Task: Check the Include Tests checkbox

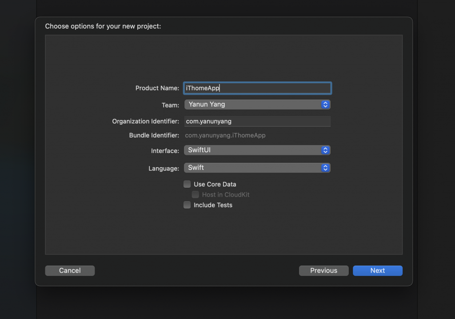Action: pyautogui.click(x=187, y=205)
